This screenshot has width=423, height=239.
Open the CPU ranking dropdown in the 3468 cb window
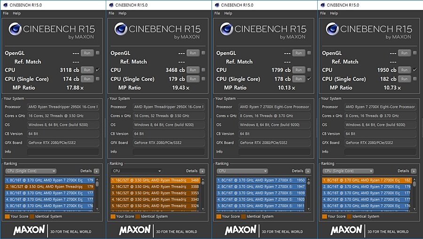tap(136, 171)
